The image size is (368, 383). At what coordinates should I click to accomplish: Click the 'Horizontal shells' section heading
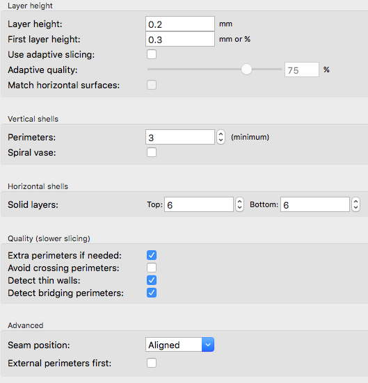pyautogui.click(x=38, y=186)
